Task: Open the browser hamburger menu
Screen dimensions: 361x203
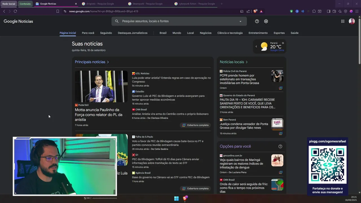Action: click(357, 11)
